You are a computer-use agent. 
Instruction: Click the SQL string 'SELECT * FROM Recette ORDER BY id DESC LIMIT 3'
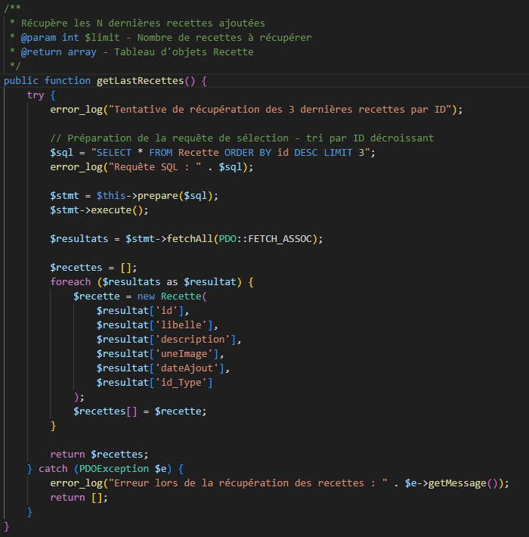coord(230,153)
